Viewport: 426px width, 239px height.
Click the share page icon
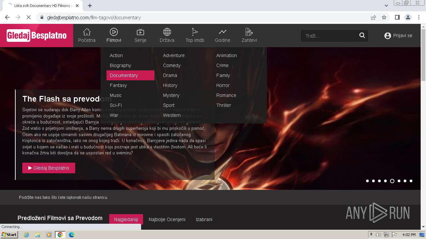click(373, 17)
